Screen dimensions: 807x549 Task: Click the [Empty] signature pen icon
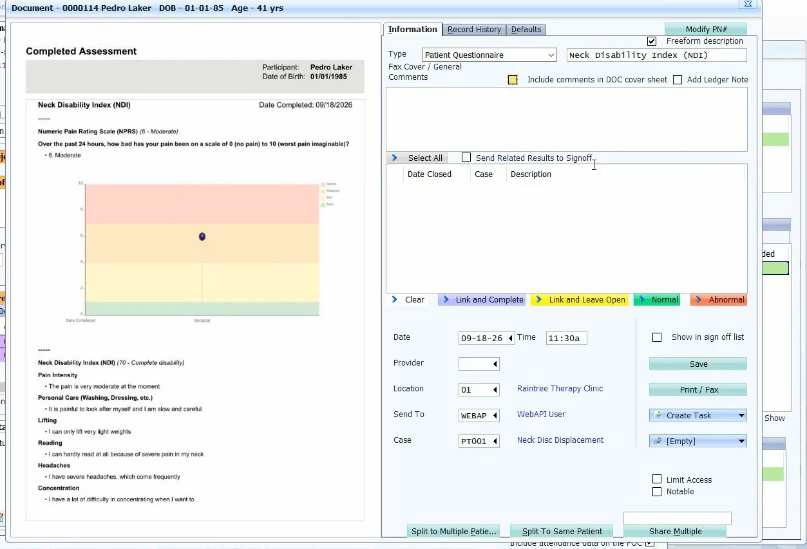658,441
